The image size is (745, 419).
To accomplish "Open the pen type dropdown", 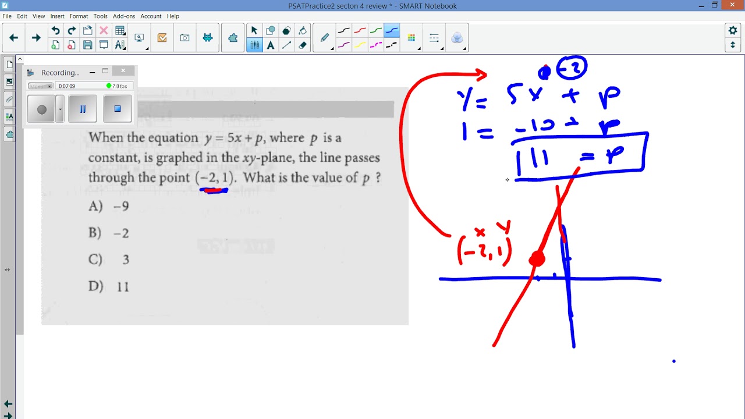I will [325, 38].
